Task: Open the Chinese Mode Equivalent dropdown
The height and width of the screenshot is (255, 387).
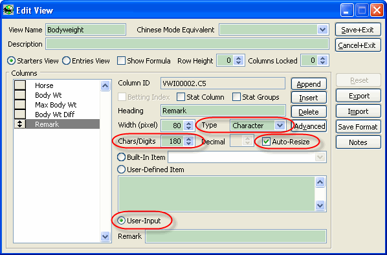Action: point(322,30)
